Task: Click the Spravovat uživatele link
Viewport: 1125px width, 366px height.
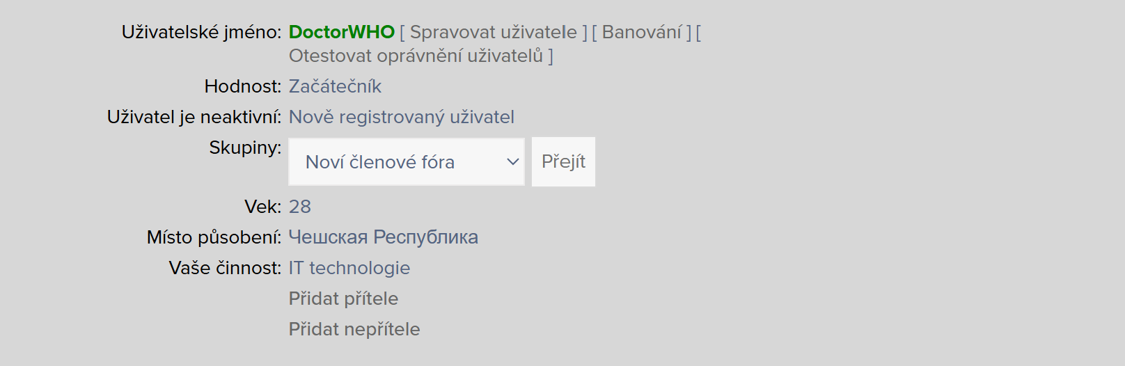Action: 493,32
